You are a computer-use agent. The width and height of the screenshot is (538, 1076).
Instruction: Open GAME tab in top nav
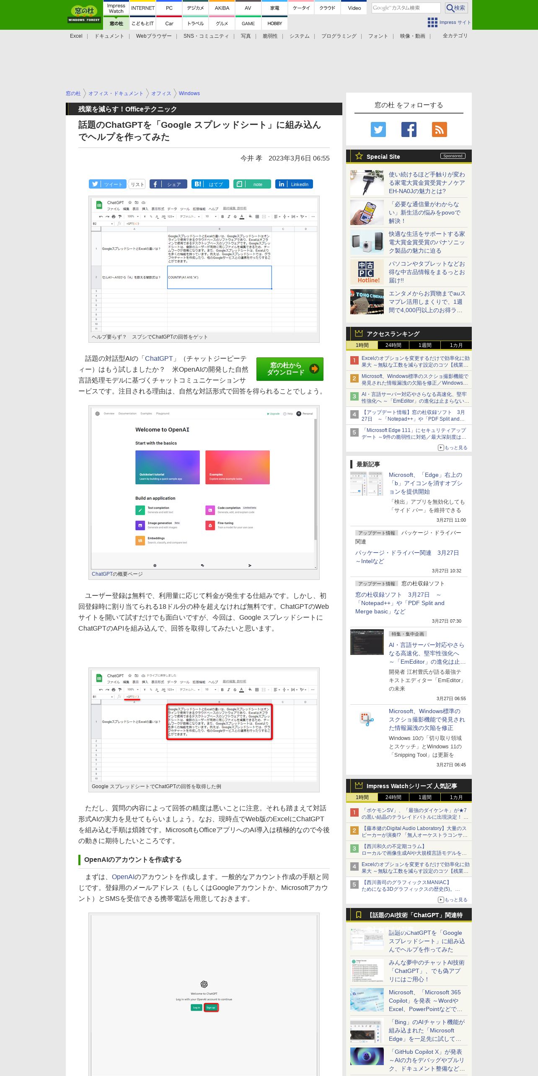click(x=248, y=23)
